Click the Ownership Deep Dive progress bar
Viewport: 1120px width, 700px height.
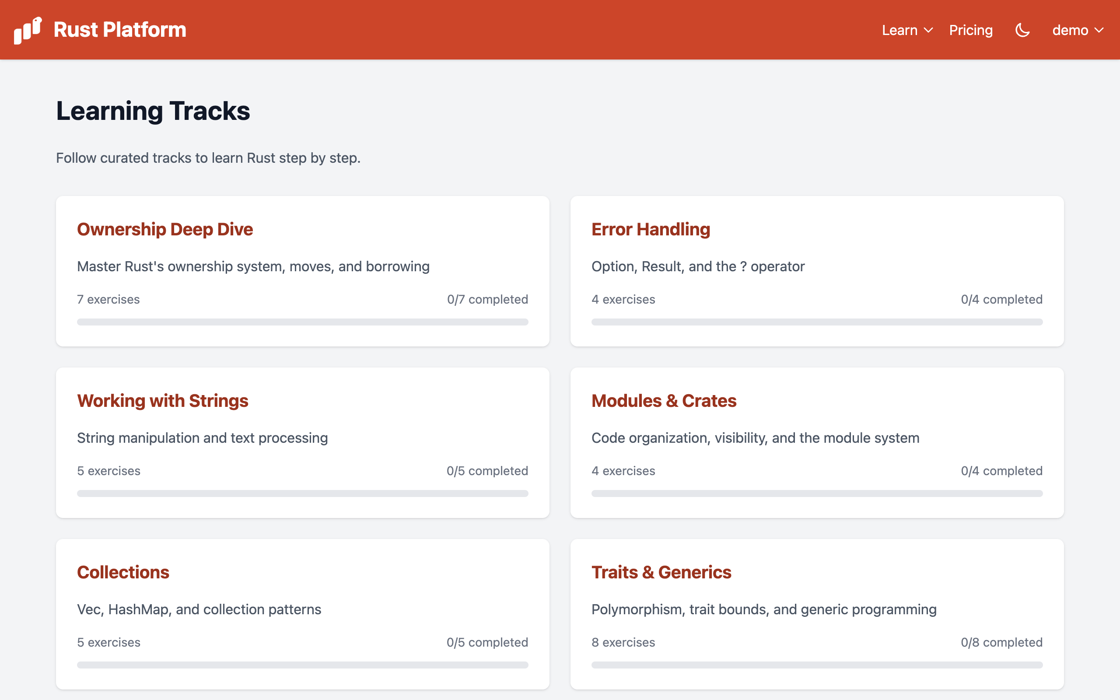tap(302, 321)
